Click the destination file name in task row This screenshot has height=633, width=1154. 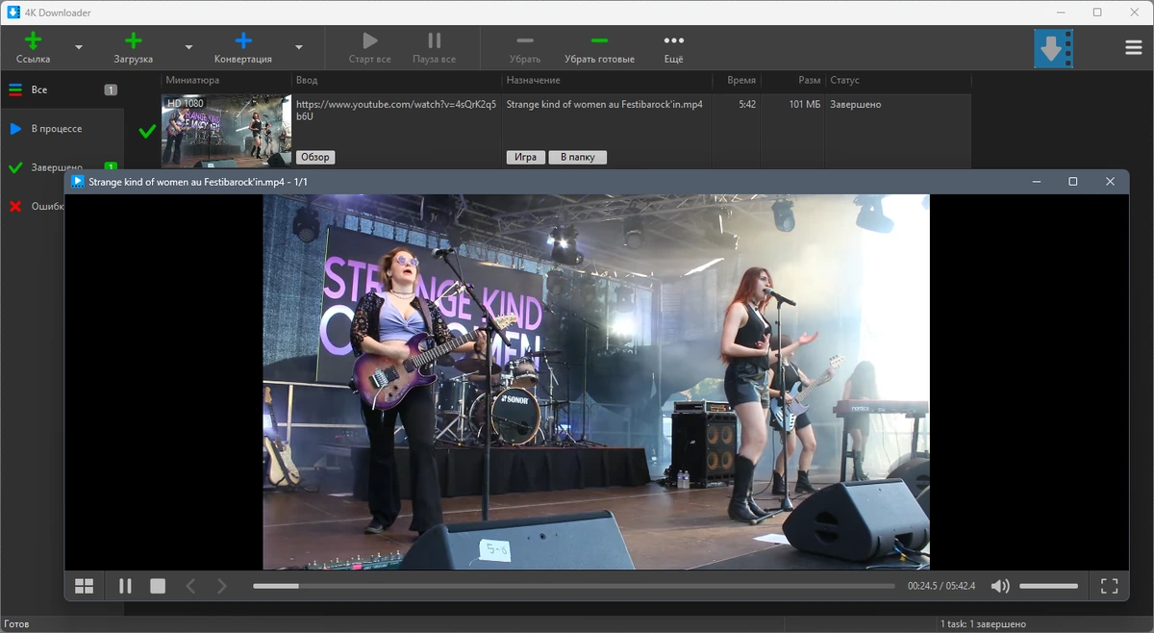pos(604,104)
